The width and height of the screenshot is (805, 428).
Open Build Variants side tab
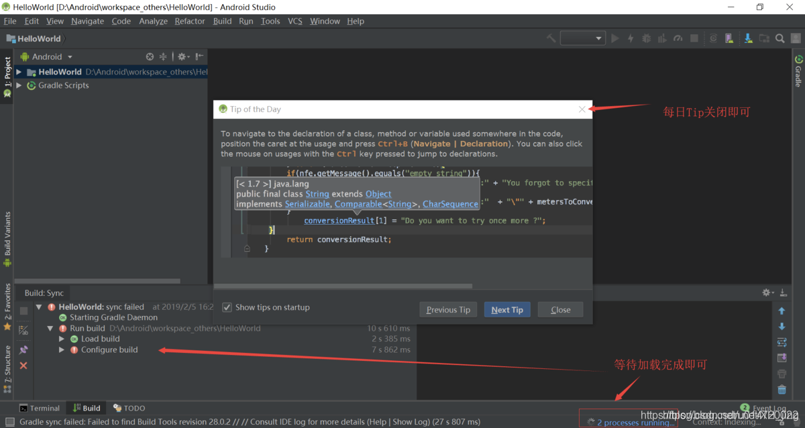click(x=7, y=238)
